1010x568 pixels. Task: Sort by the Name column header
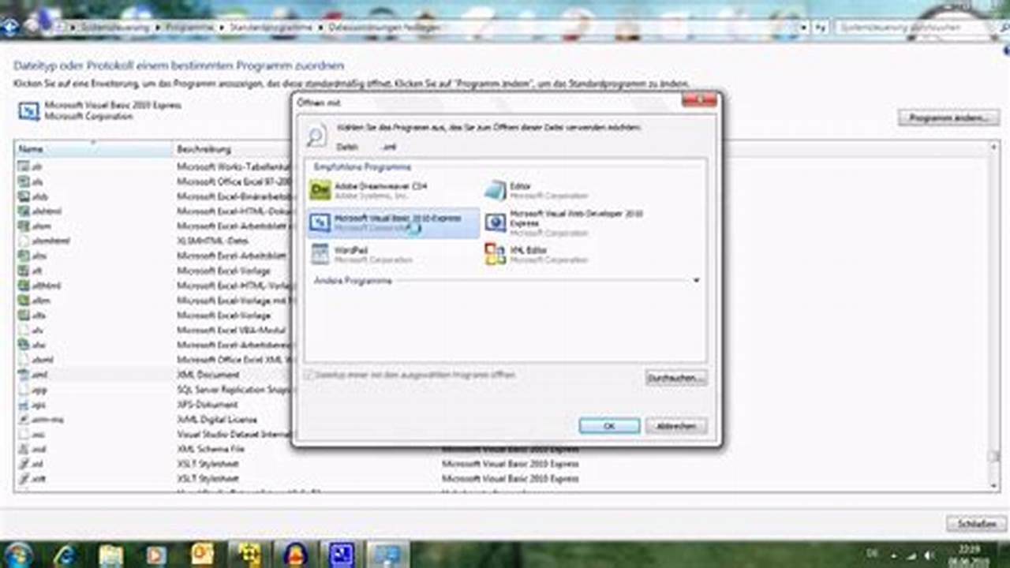point(94,149)
